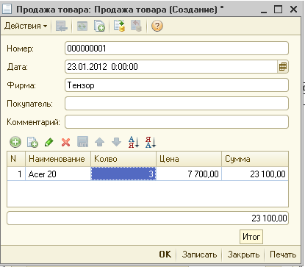Click the reread/refresh toolbar icon

[x=82, y=26]
